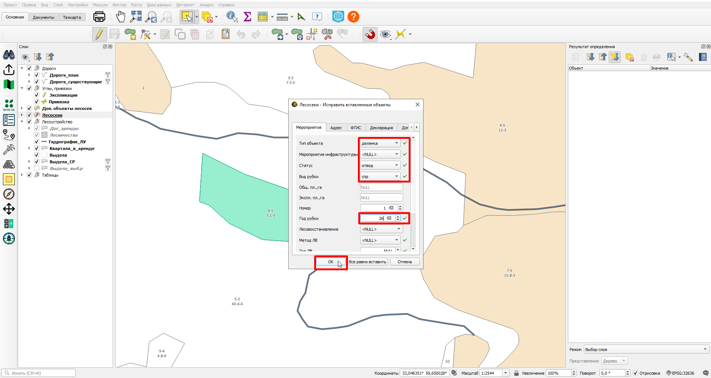Toggle the pencil editing mode icon
This screenshot has height=378, width=711.
(99, 34)
